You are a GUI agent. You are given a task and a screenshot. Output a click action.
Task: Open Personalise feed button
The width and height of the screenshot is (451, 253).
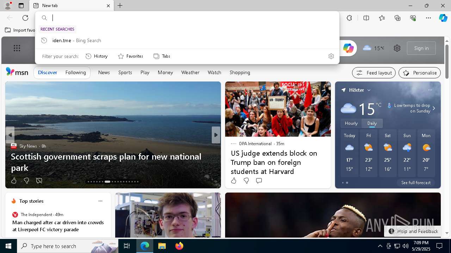(x=420, y=73)
